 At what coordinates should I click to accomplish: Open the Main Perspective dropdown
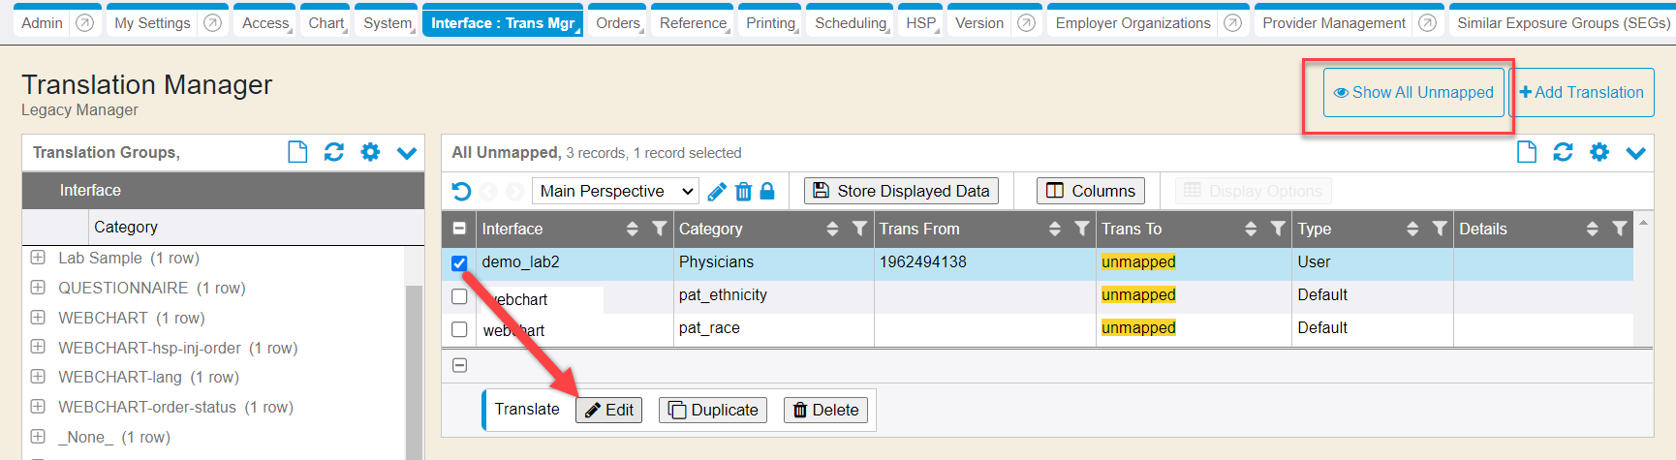coord(616,191)
